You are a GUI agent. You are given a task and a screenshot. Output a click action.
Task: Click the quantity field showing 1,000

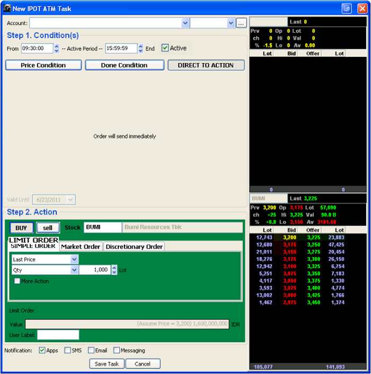coord(95,270)
